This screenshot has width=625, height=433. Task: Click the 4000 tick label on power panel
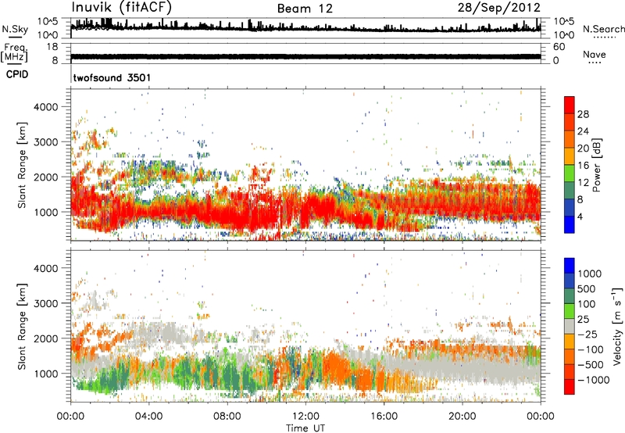(45, 107)
